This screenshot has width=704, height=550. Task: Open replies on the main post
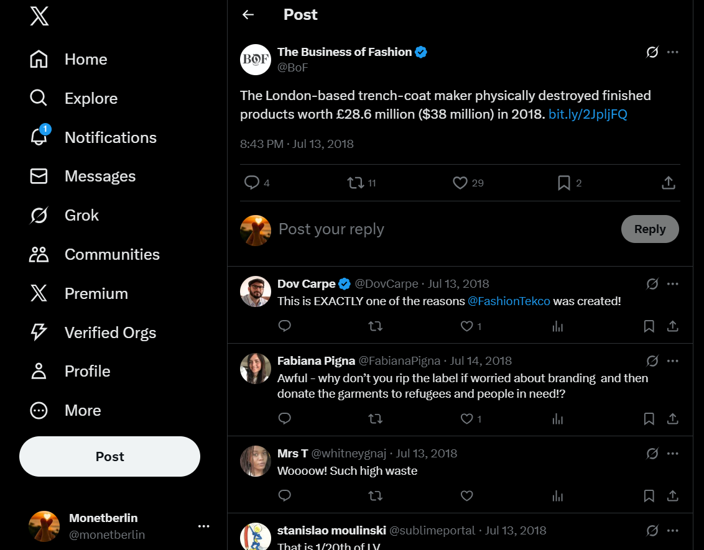252,183
